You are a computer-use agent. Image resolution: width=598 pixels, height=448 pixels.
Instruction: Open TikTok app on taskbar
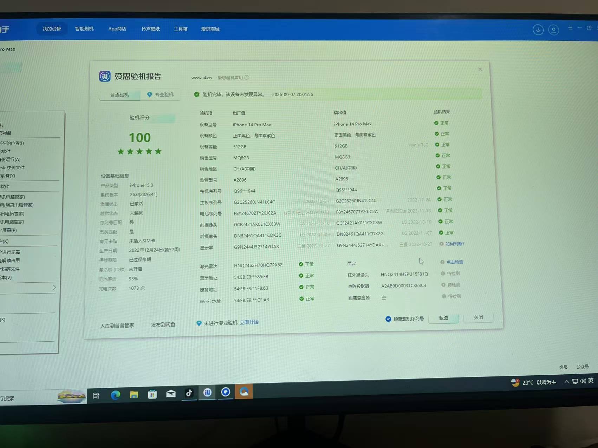pos(189,393)
